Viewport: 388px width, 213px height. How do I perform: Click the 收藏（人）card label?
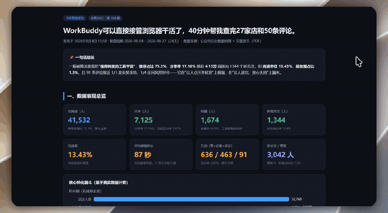pos(208,111)
